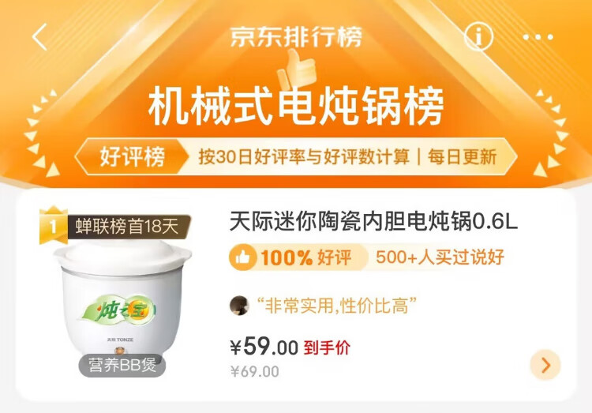Tap the thumbs-up 100% 好评 badge icon
The width and height of the screenshot is (592, 413).
click(243, 257)
